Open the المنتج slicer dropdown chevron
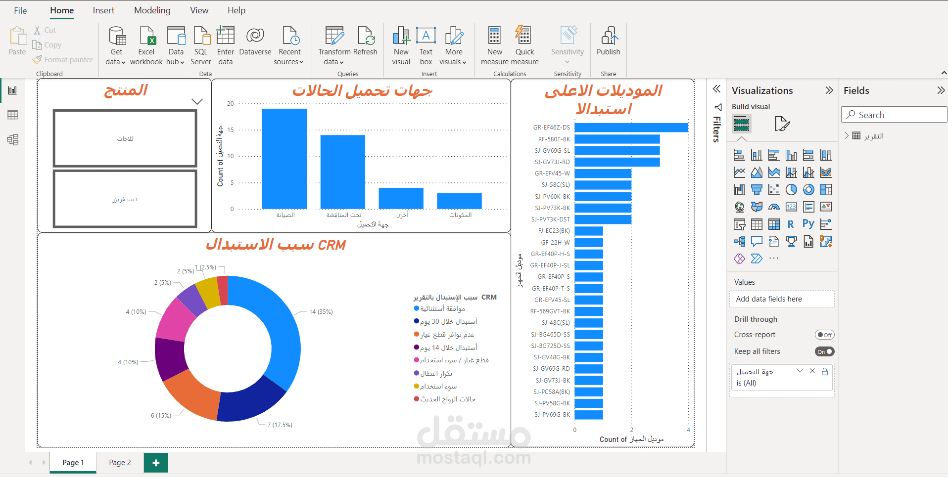 click(x=197, y=101)
